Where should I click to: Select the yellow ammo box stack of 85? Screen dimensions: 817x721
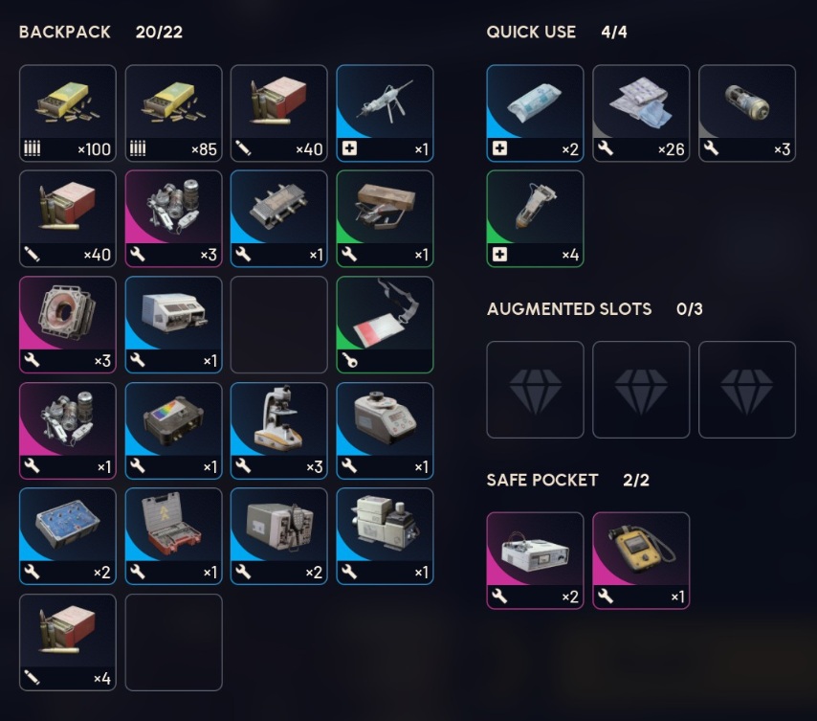coord(173,113)
